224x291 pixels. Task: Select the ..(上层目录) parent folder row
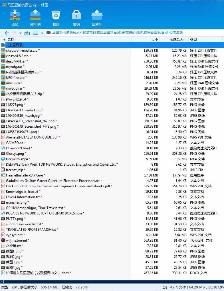112,45
